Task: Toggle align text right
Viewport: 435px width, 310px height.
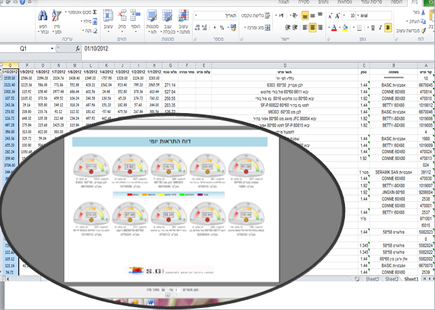Action: click(320, 27)
